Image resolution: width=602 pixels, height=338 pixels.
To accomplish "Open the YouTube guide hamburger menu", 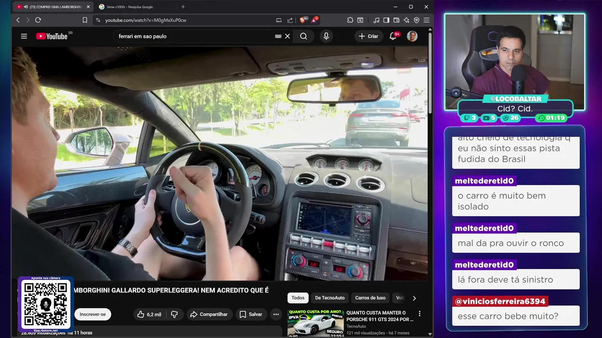I will 24,36.
